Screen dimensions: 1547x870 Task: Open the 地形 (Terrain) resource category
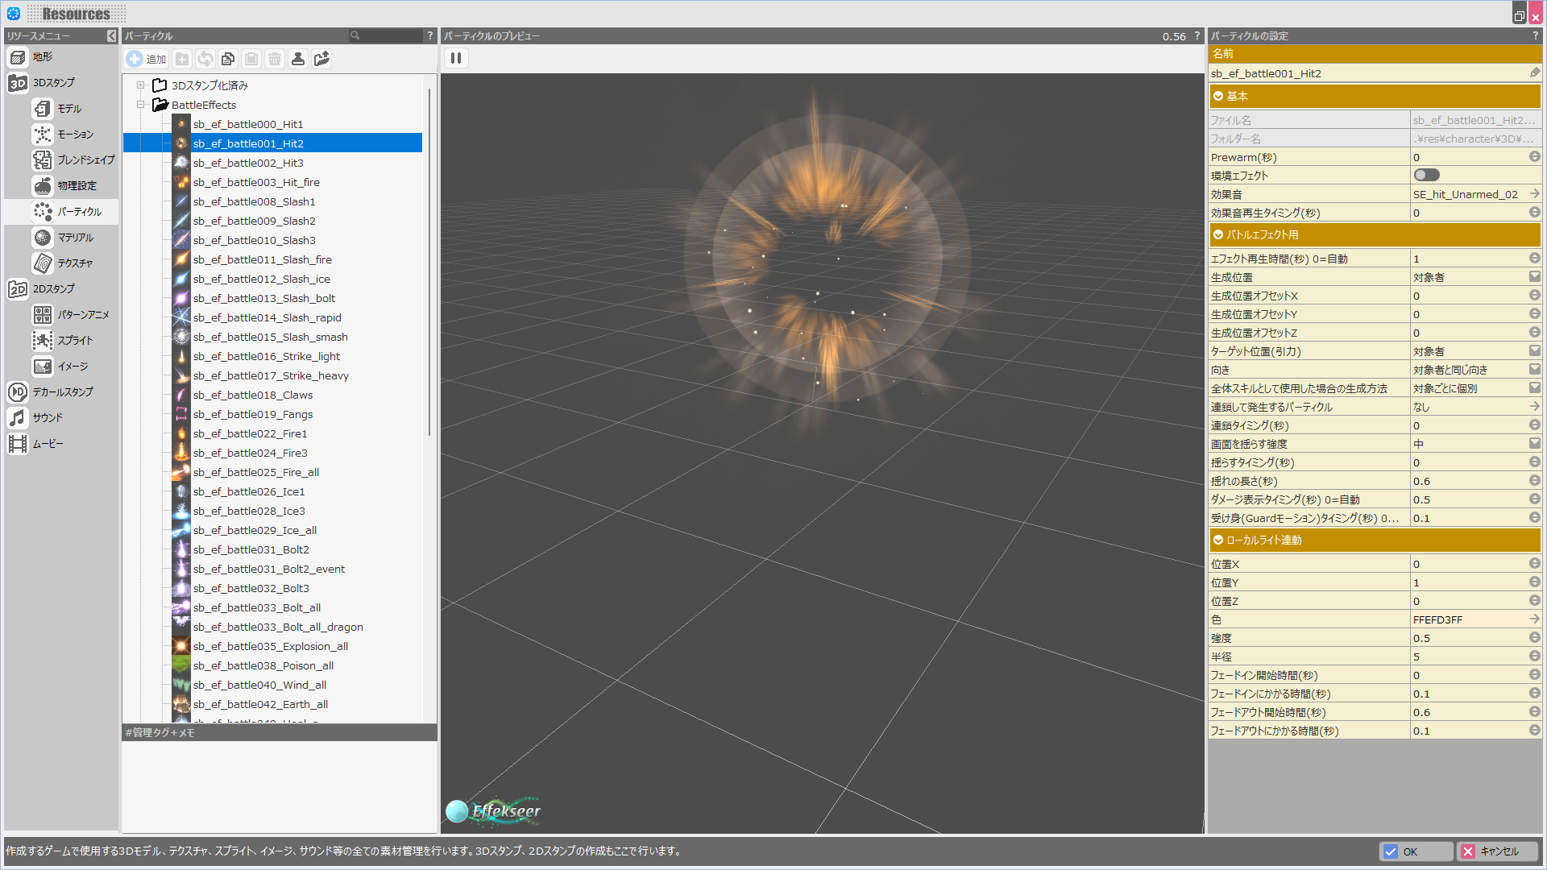coord(42,57)
